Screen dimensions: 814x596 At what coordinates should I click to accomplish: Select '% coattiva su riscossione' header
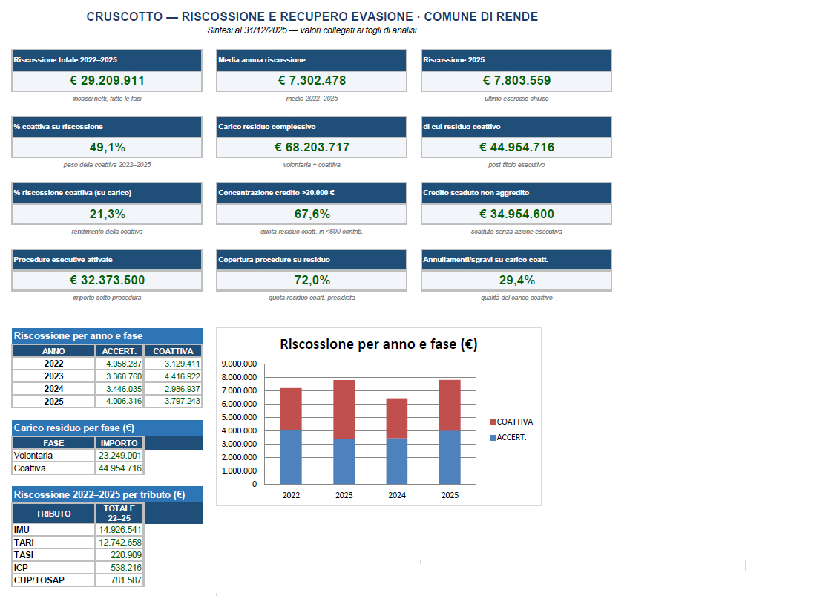(x=107, y=127)
